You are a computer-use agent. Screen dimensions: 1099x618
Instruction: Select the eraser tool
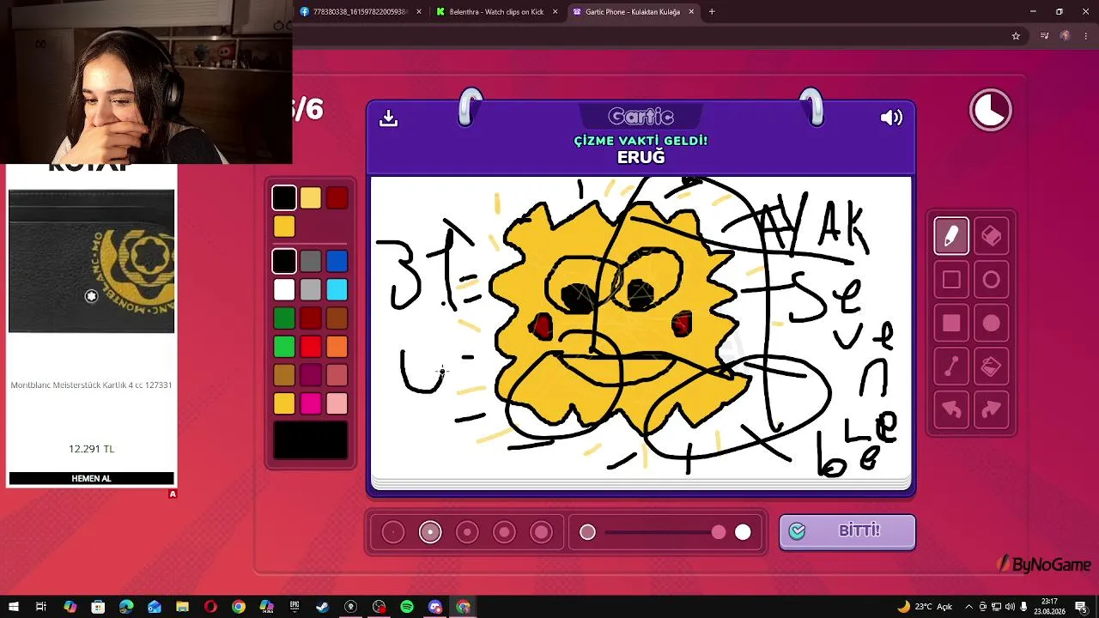point(992,236)
